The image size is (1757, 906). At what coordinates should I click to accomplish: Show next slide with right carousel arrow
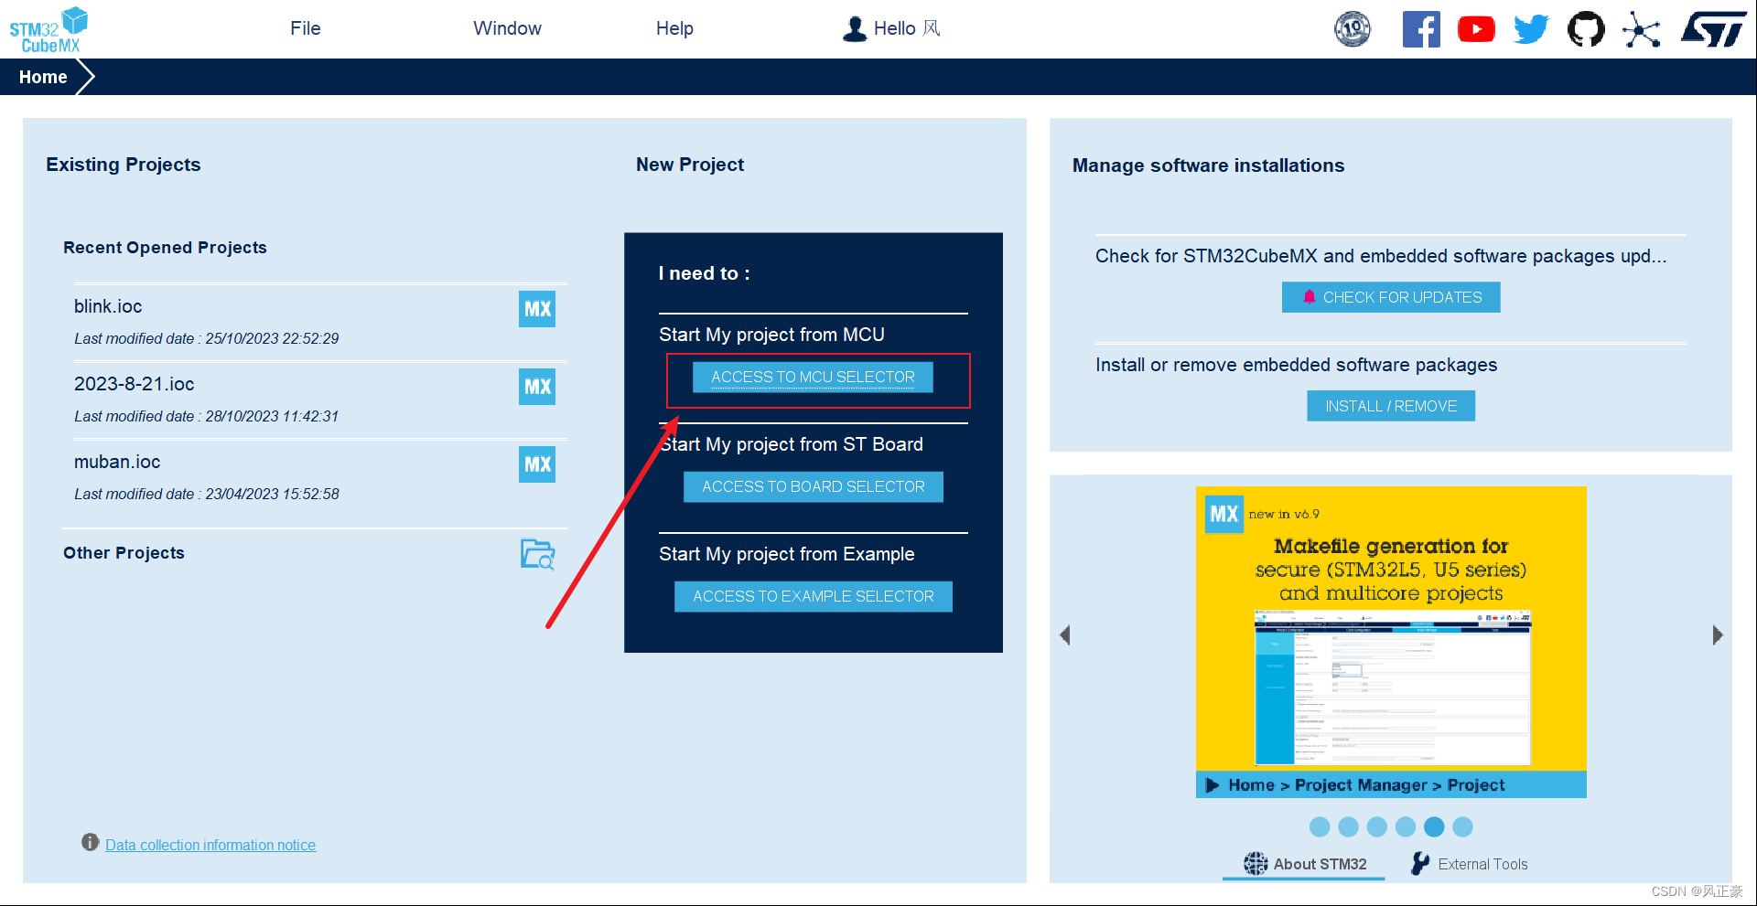click(1718, 635)
